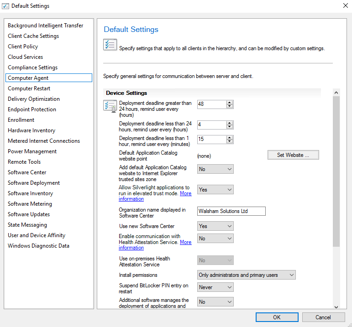Viewport: 352px width, 327px height.
Task: Open the Suspend BitLocker PIN dropdown
Action: coord(215,287)
